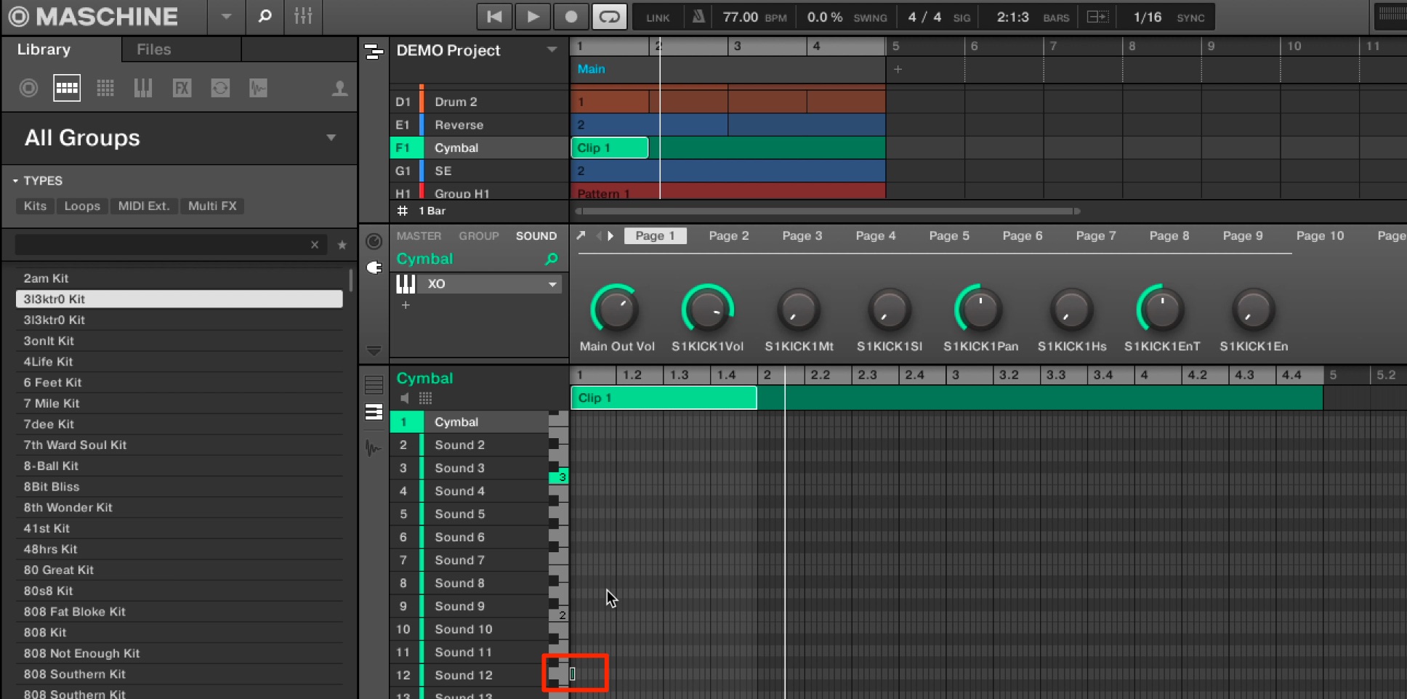This screenshot has height=699, width=1407.
Task: Click the browser search magnifier icon
Action: click(x=265, y=16)
